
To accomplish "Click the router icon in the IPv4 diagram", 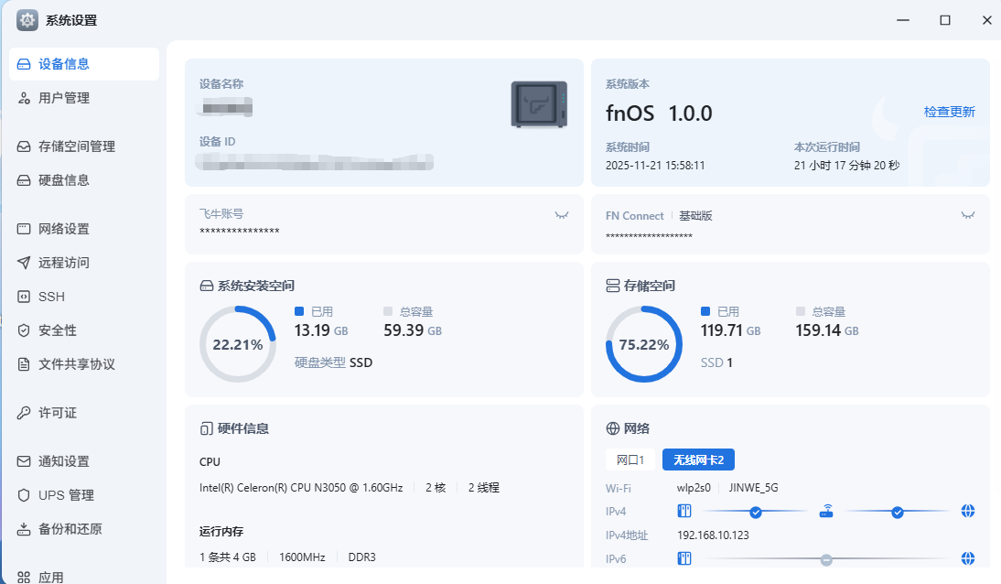I will 826,511.
